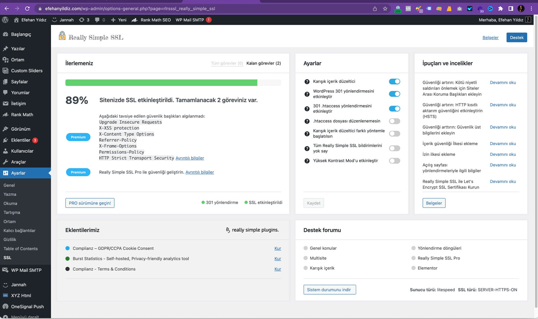Open the Chrome three-dot menu
Image resolution: width=538 pixels, height=319 pixels.
pyautogui.click(x=532, y=8)
